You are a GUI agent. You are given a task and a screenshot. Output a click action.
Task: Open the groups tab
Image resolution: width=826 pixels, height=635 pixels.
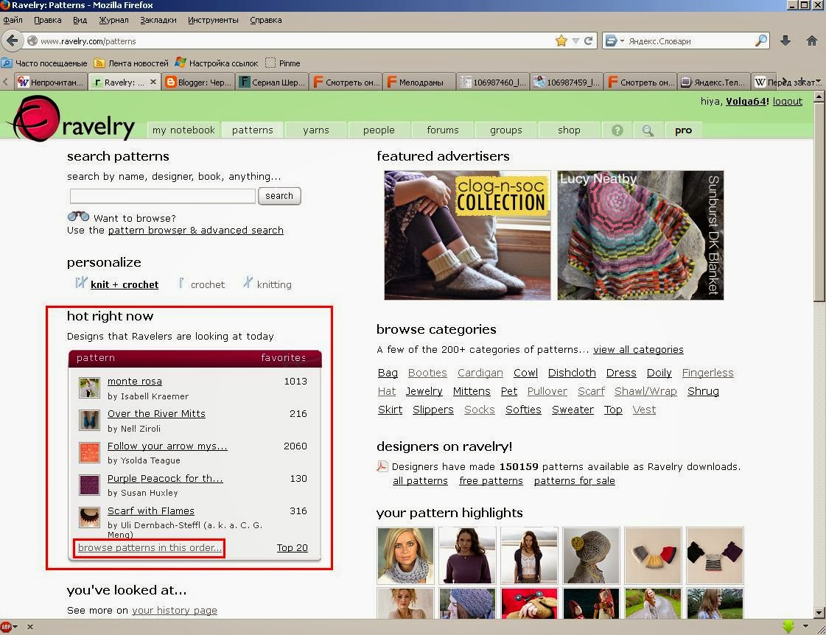pos(505,130)
